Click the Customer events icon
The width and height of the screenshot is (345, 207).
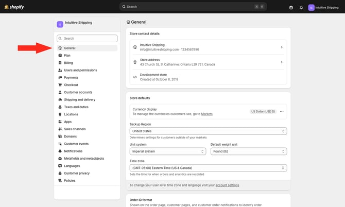click(60, 144)
